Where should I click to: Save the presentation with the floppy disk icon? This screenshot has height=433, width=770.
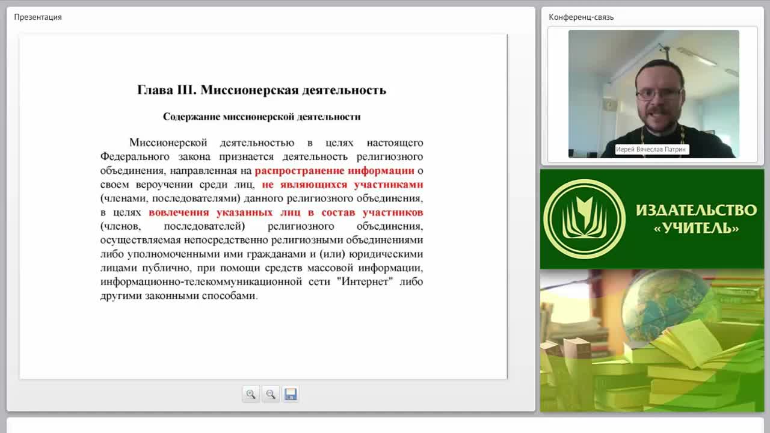(291, 394)
